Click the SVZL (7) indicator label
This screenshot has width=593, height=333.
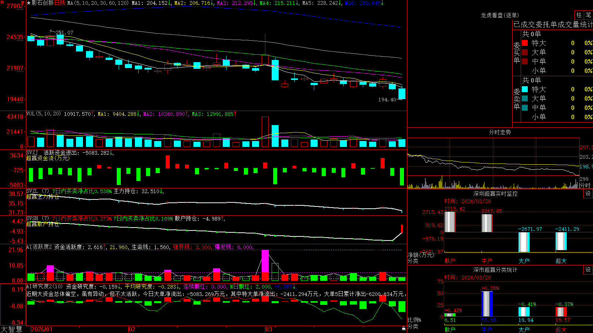coord(38,191)
